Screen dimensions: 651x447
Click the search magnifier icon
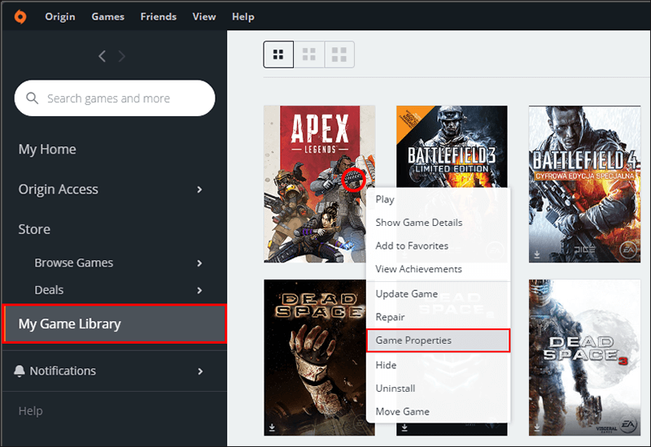pyautogui.click(x=32, y=98)
